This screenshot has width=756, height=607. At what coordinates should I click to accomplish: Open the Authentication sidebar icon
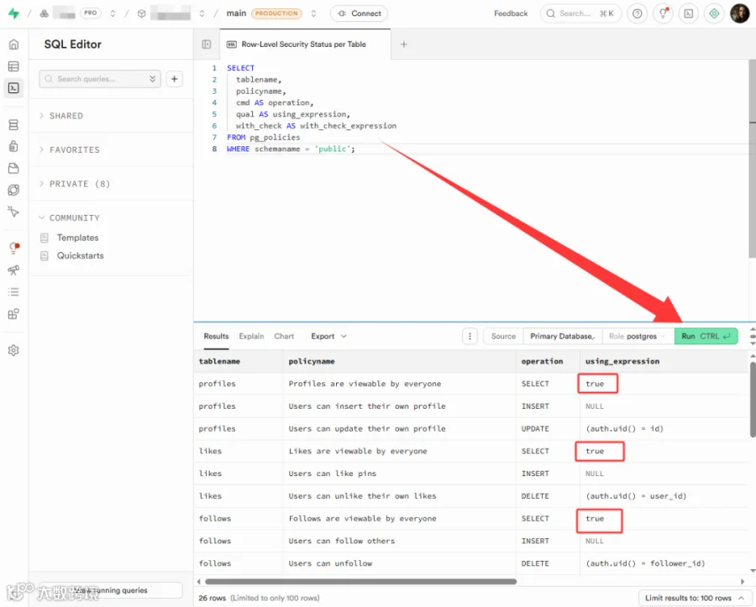[x=14, y=146]
